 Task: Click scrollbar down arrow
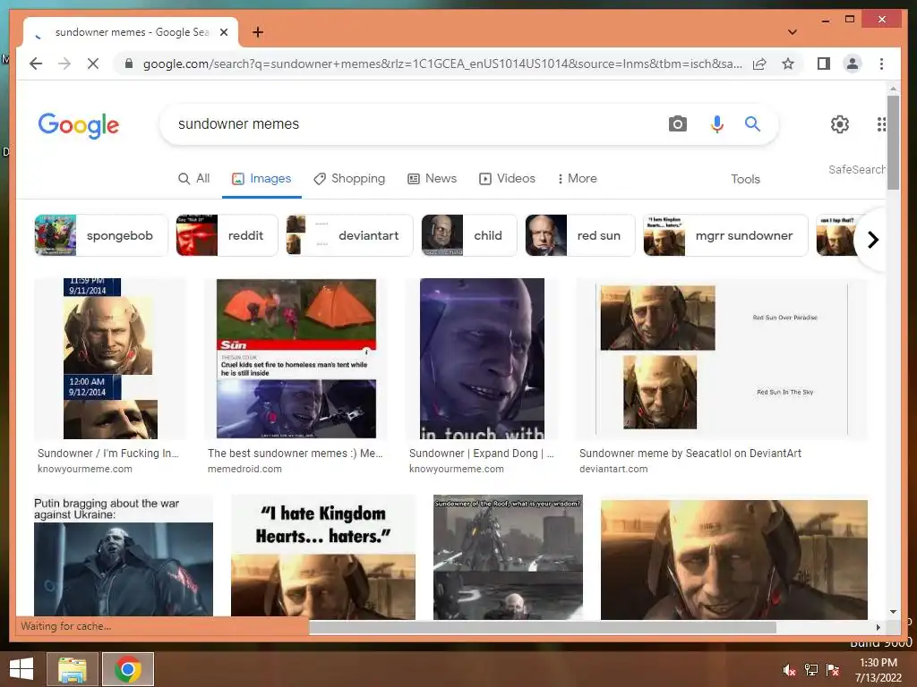893,612
